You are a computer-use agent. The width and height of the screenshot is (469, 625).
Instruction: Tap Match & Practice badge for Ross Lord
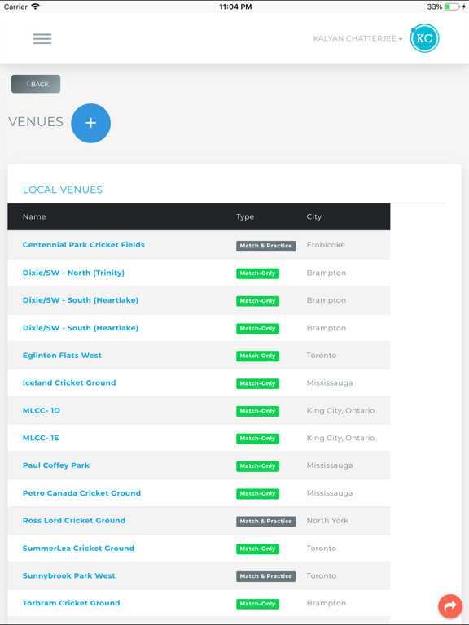(x=266, y=522)
